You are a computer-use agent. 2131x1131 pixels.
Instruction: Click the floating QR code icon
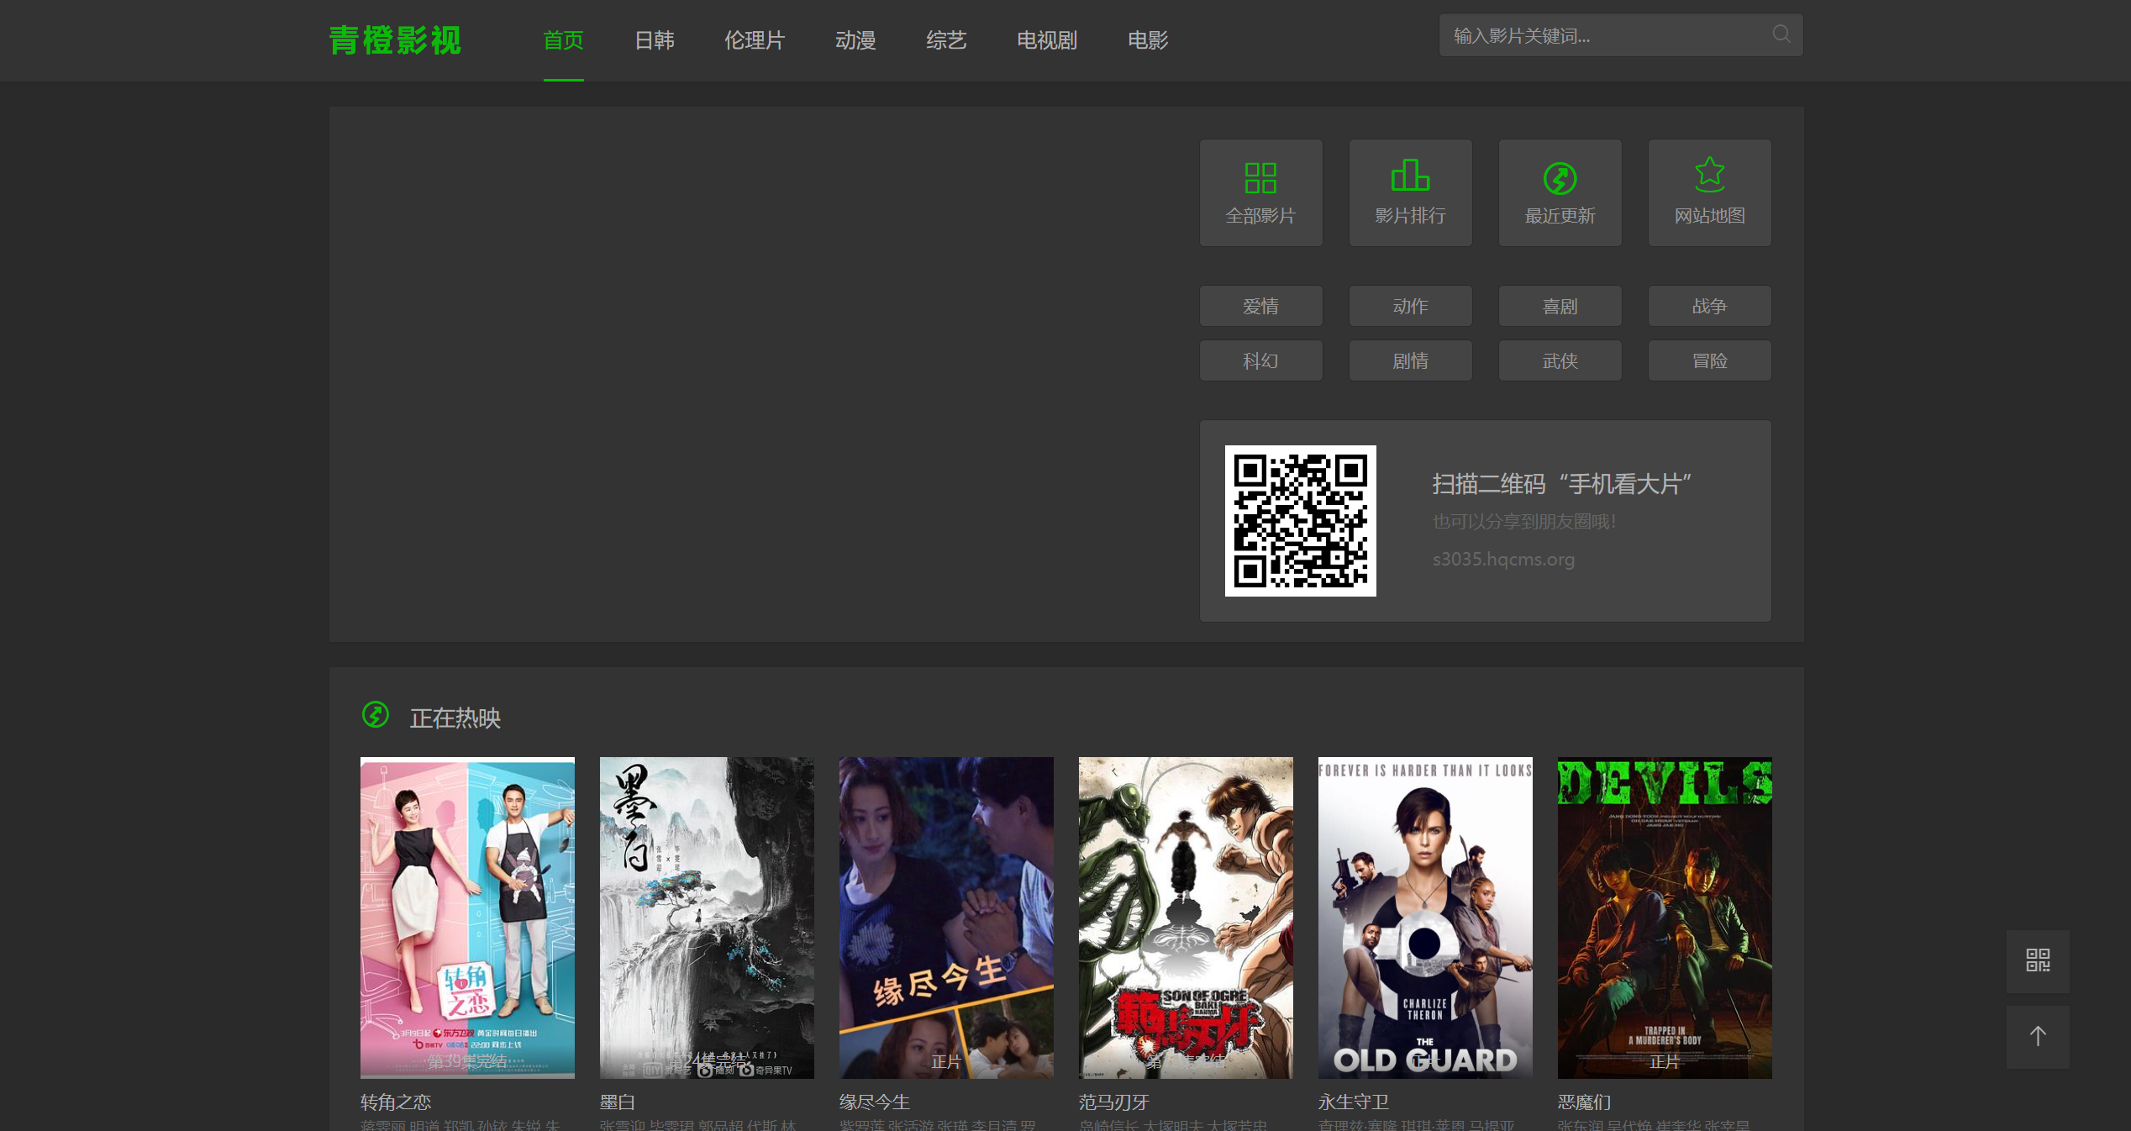tap(2038, 960)
